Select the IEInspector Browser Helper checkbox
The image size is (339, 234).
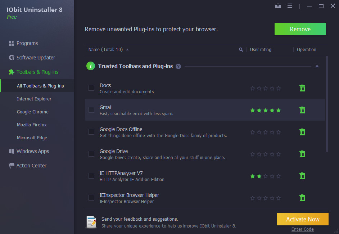point(91,198)
